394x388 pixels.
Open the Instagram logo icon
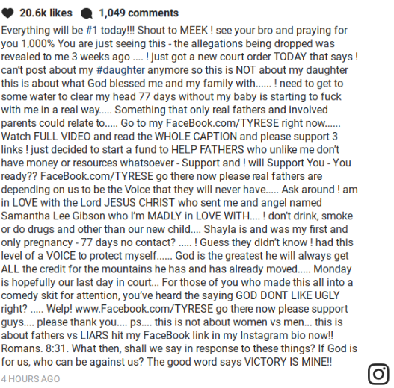coord(378,375)
